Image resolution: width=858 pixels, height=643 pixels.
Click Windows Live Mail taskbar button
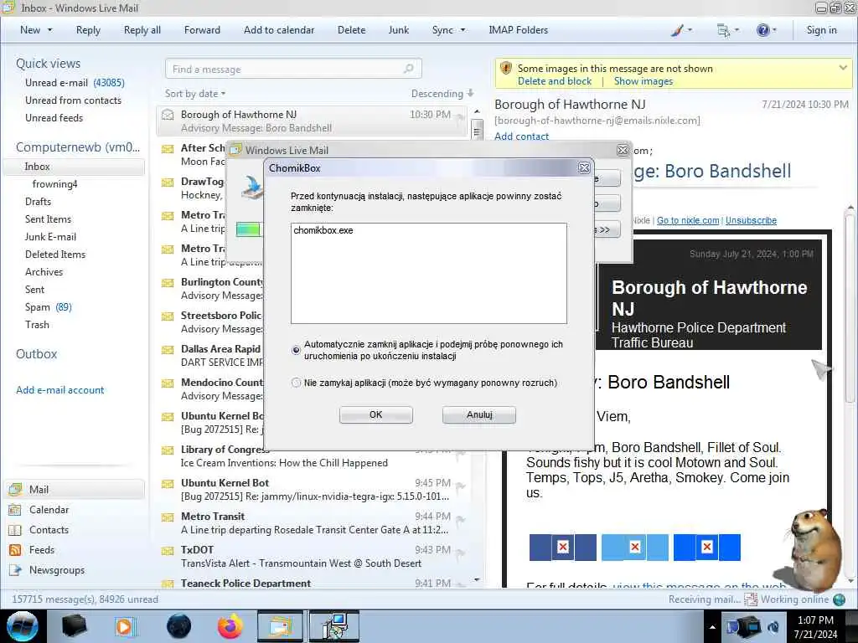coord(280,626)
